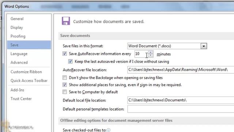Click info icon beside Save checked-out files to
234x132 pixels.
(x=109, y=130)
